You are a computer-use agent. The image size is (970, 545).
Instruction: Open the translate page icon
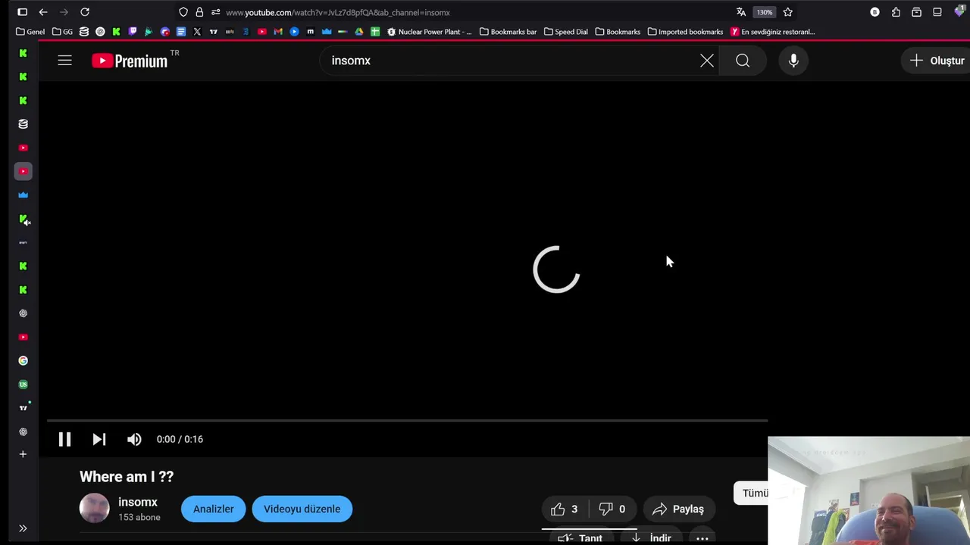pyautogui.click(x=741, y=12)
